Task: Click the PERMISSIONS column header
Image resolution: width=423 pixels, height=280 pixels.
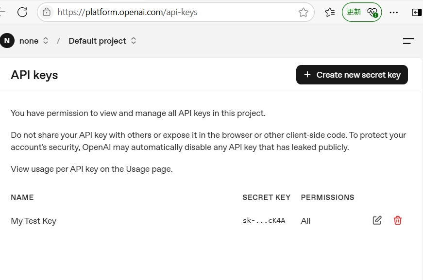Action: pyautogui.click(x=327, y=198)
